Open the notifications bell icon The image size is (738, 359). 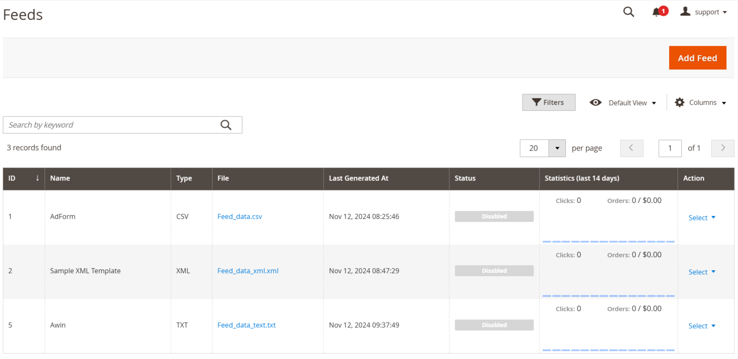pos(660,12)
